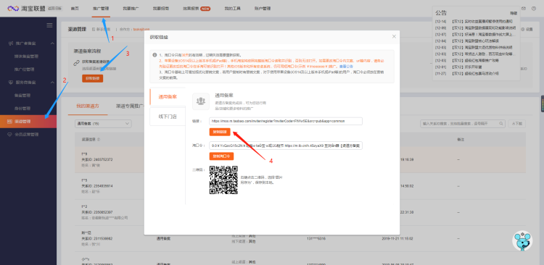The image size is (544, 265).
Task: Click the 返回旧版 tag beside the logo
Action: coord(55,8)
